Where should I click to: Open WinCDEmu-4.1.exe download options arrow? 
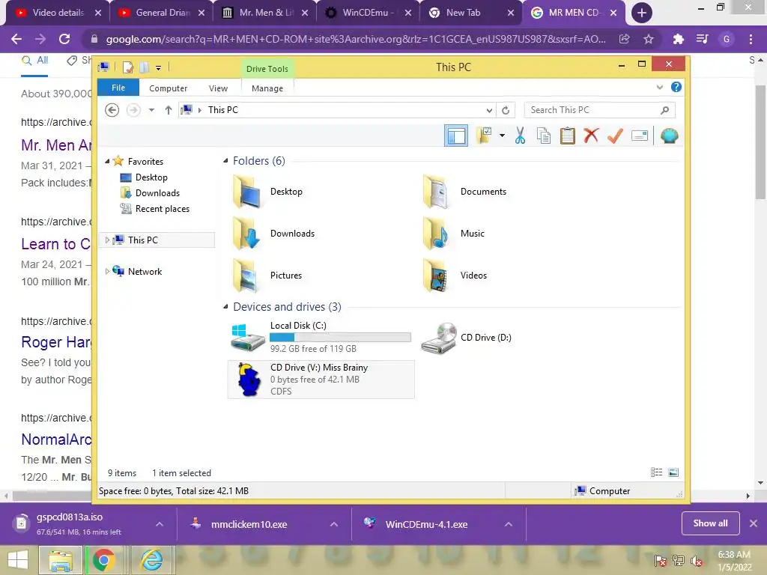[509, 524]
